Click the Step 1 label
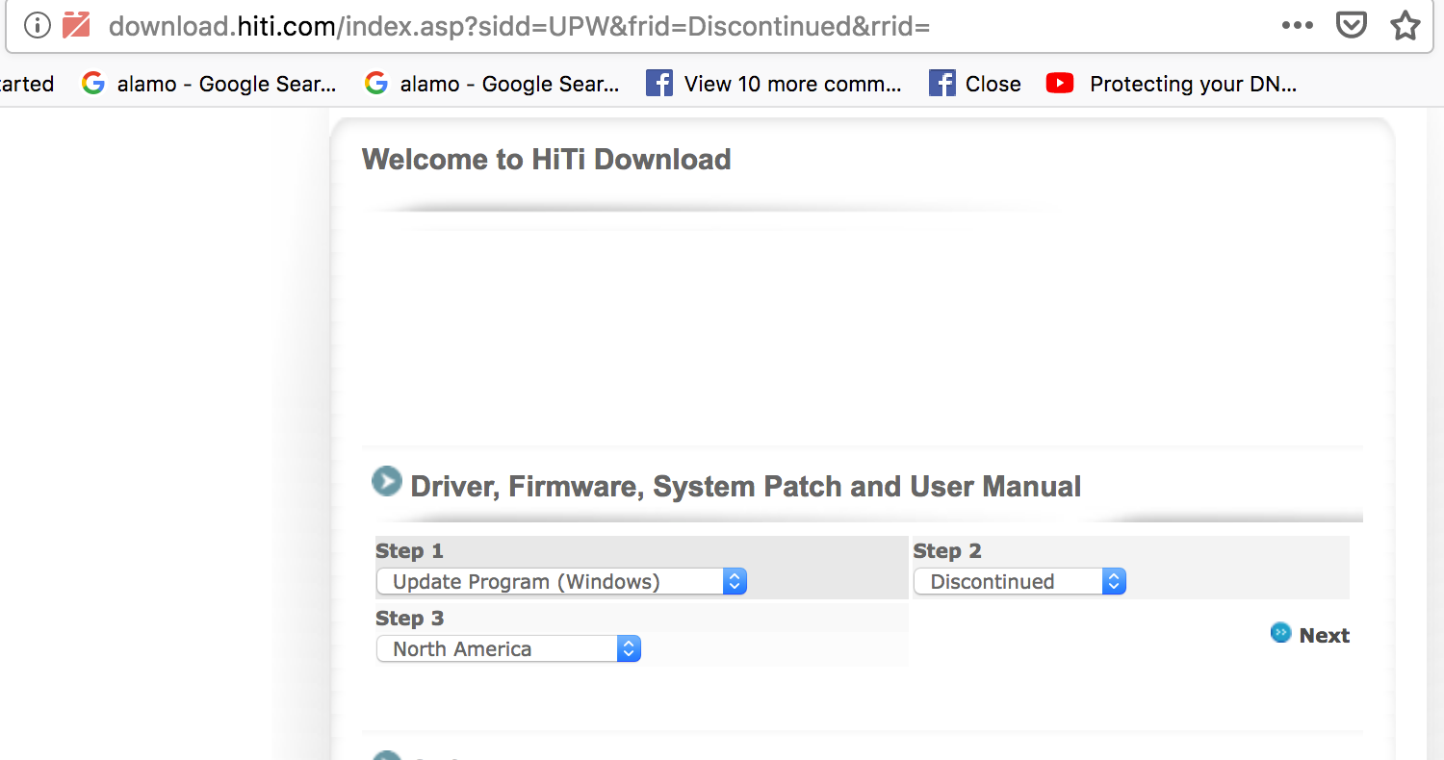 coord(409,551)
